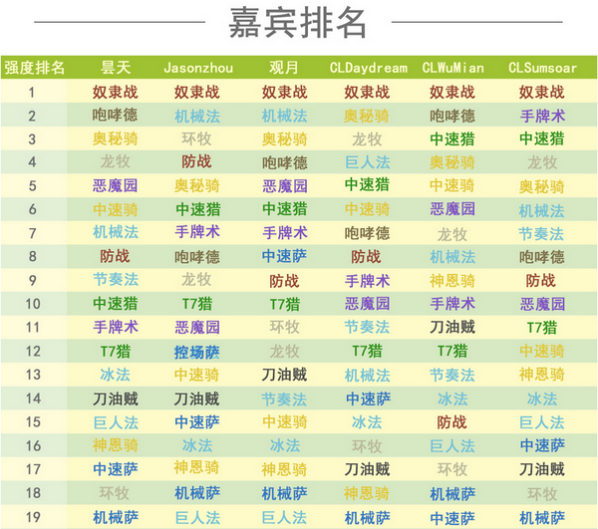The image size is (598, 529).
Task: Select the CLDaydream column header
Action: pyautogui.click(x=368, y=68)
